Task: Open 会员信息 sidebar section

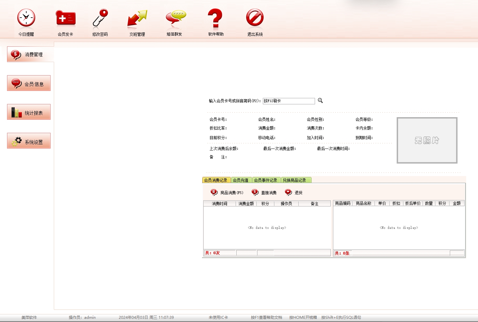Action: pyautogui.click(x=29, y=84)
